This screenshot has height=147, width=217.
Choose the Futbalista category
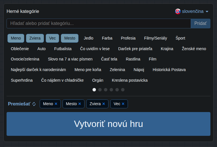[63, 49]
